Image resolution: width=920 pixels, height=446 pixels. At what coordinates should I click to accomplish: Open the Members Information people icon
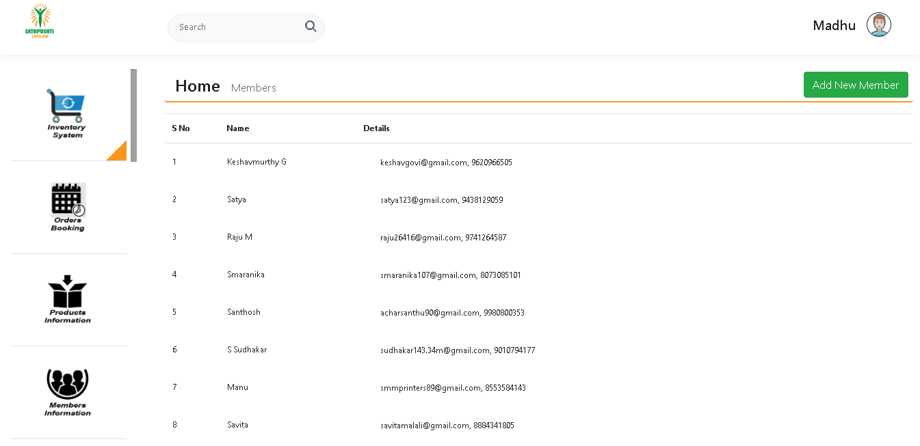click(68, 385)
